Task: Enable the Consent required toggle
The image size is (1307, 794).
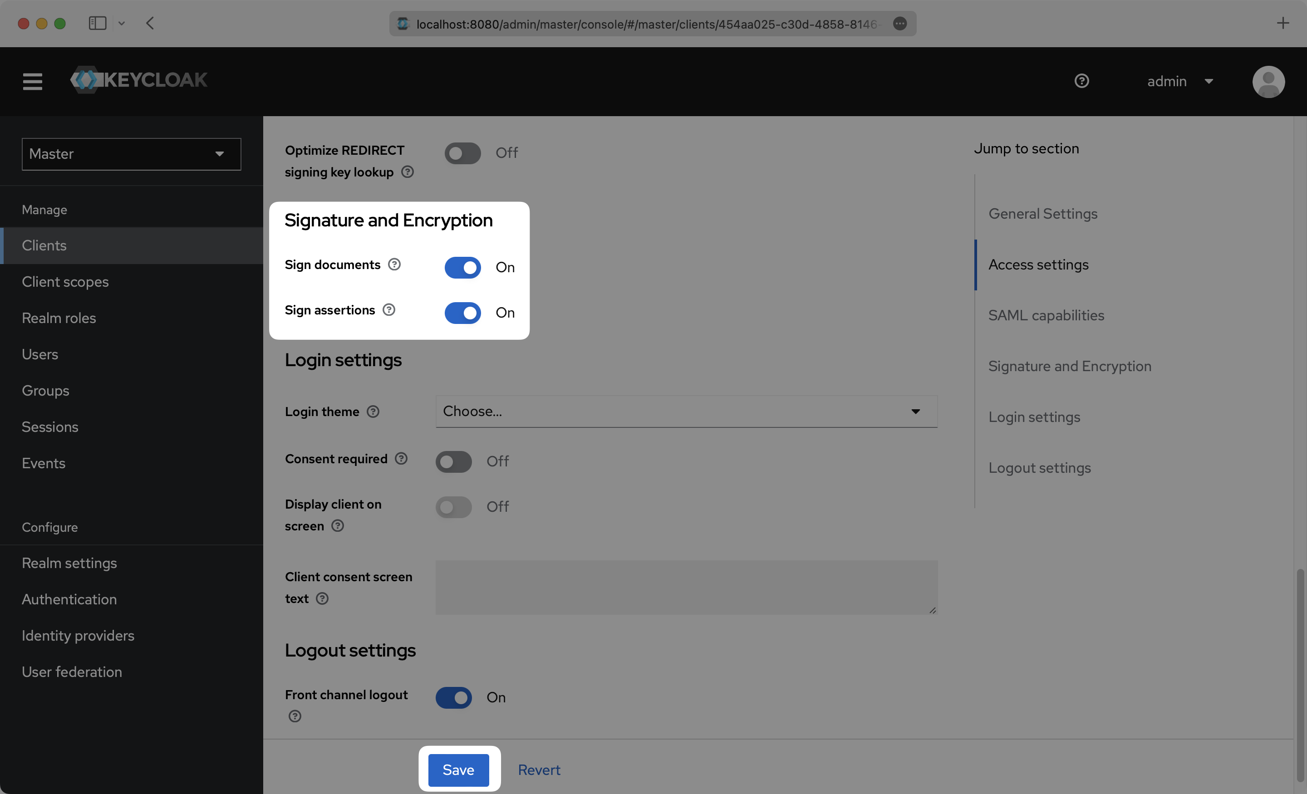Action: tap(453, 461)
